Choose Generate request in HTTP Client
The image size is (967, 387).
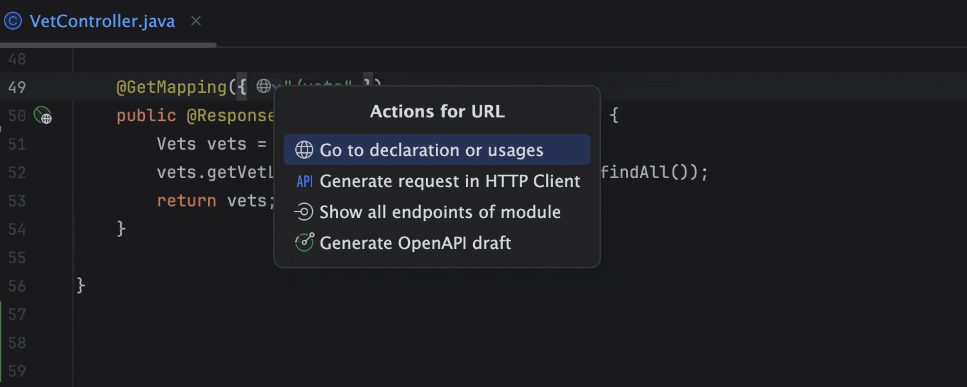click(451, 181)
